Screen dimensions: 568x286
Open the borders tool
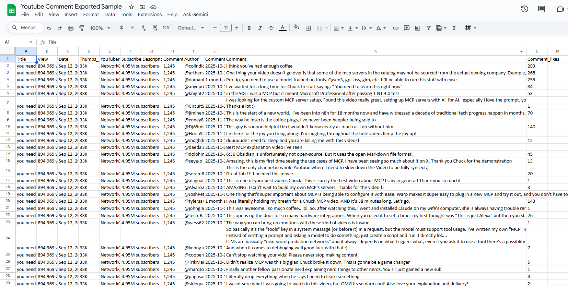click(308, 28)
